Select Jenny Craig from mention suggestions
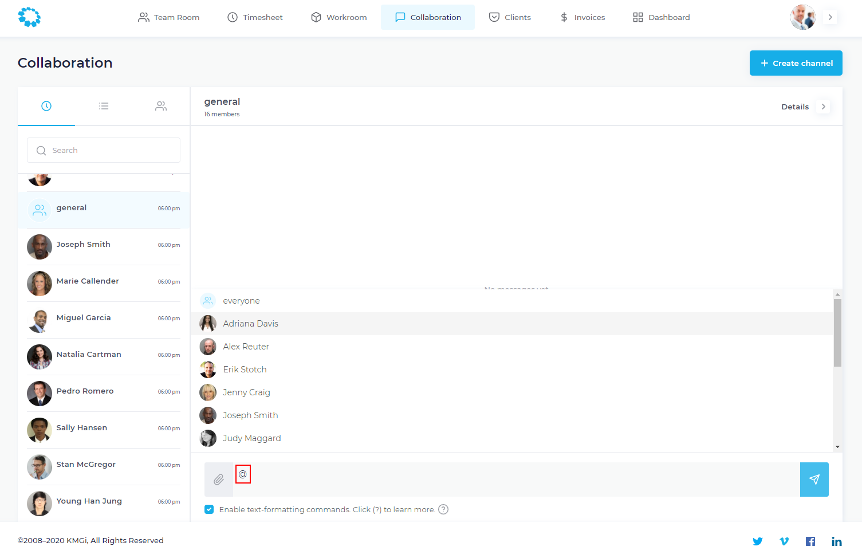The width and height of the screenshot is (862, 554). point(246,392)
